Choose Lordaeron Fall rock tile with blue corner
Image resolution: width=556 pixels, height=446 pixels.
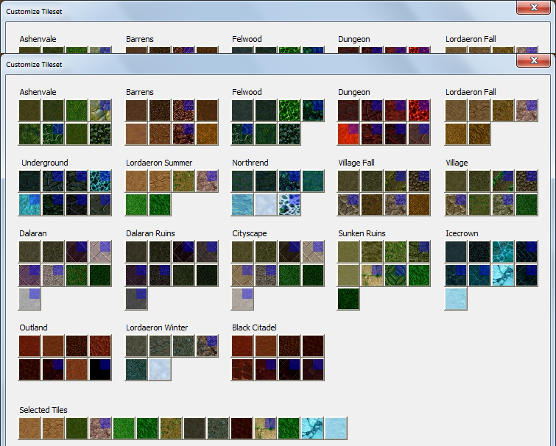tap(527, 110)
